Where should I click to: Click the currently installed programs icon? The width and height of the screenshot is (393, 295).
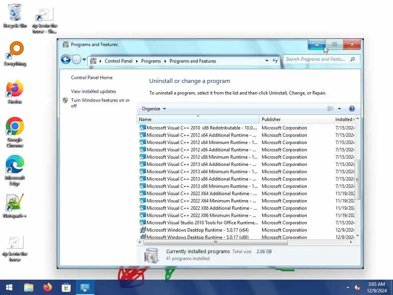pos(151,255)
